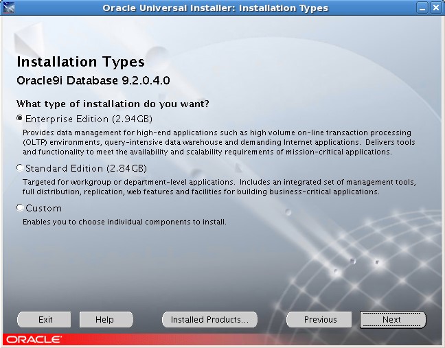
Task: Open Help for the installer
Action: click(104, 320)
